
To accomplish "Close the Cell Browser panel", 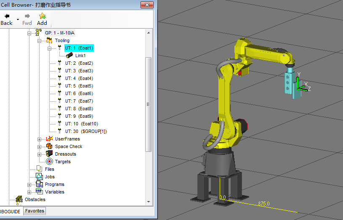I will click(x=147, y=4).
